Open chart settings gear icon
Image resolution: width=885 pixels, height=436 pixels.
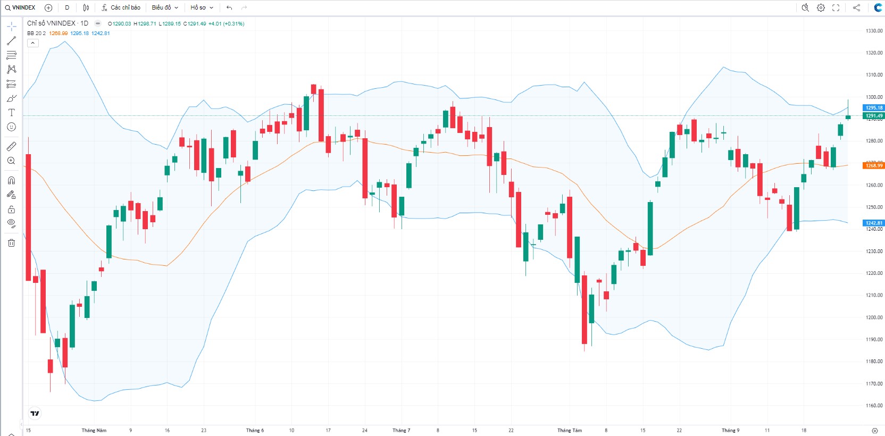coord(821,7)
